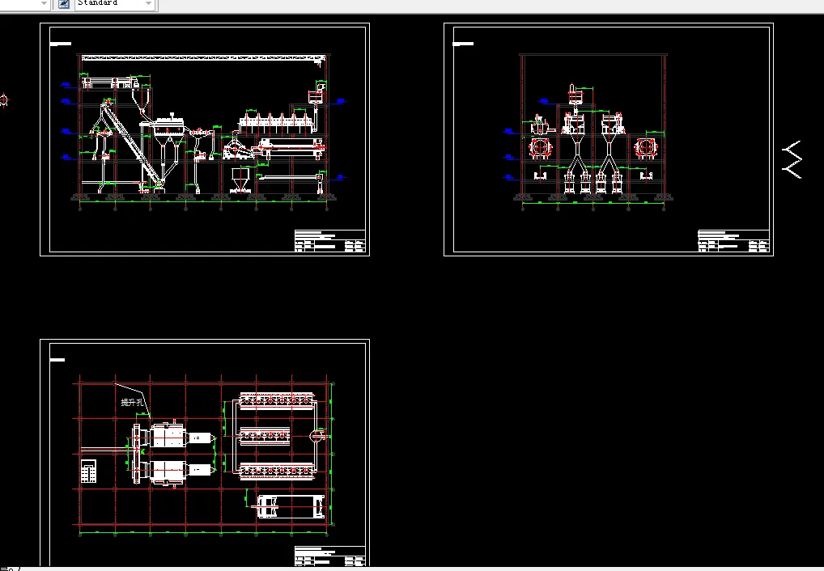
Task: Select the side elevation drawing sheet (top left)
Action: click(205, 139)
